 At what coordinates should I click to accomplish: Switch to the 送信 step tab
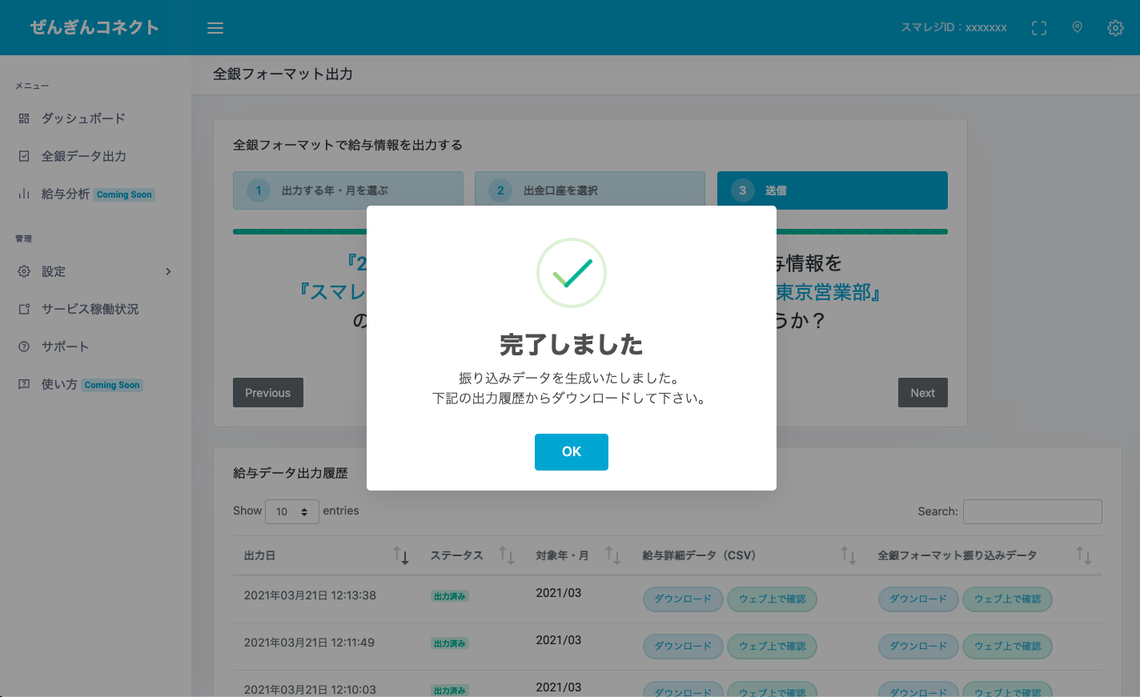[x=832, y=190]
